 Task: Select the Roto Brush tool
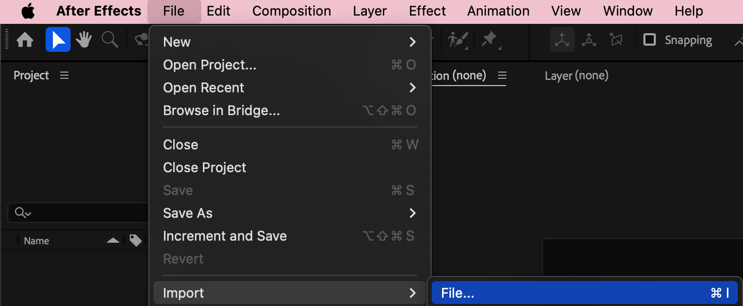pyautogui.click(x=458, y=40)
